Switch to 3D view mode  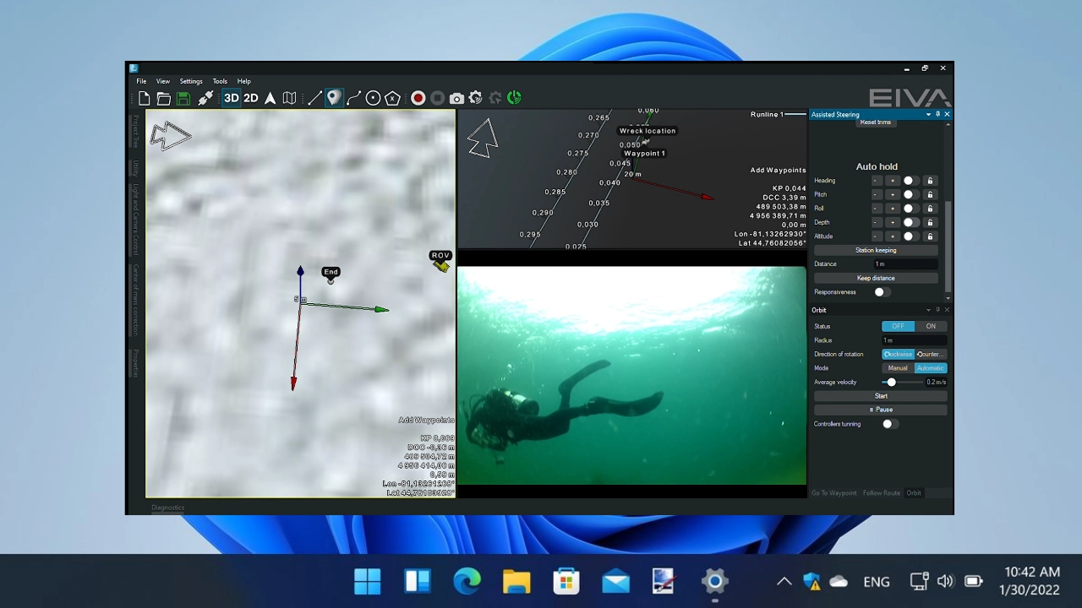point(232,98)
